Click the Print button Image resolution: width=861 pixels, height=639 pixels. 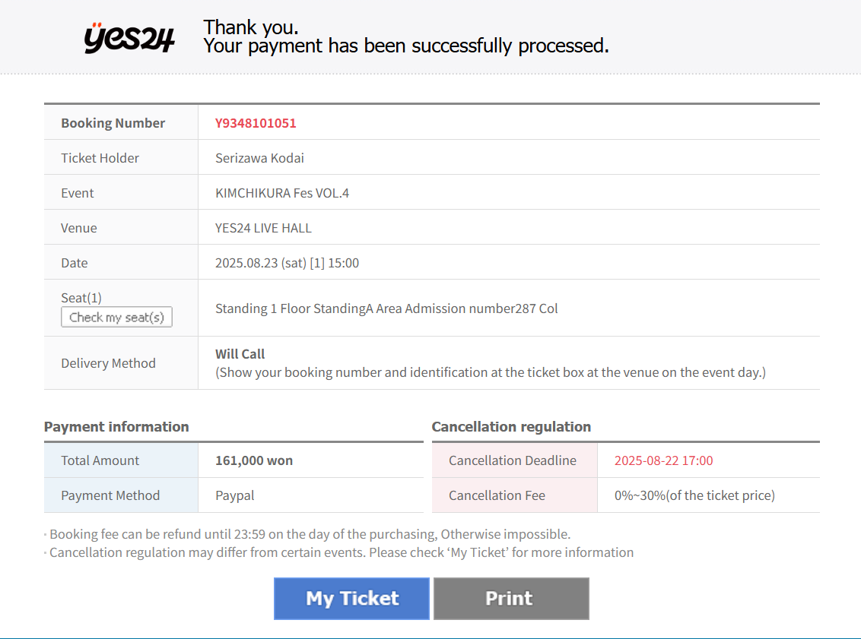point(511,599)
